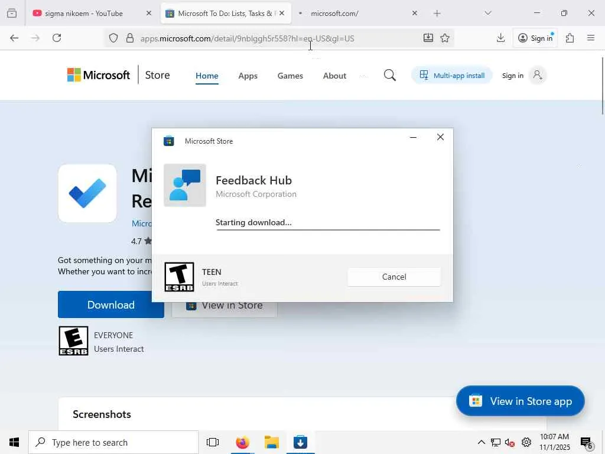Click the Microsoft Store dialog title icon
605x454 pixels.
(168, 141)
